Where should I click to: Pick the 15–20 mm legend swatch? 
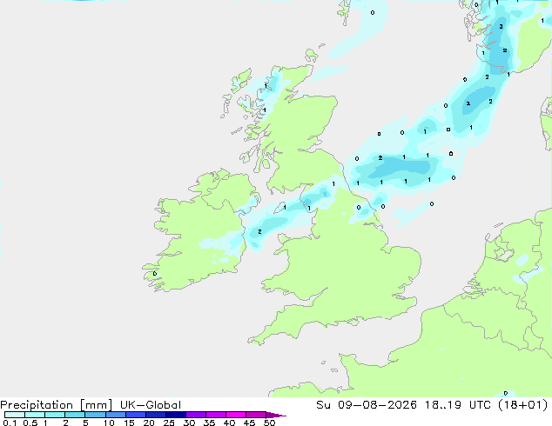point(135,415)
